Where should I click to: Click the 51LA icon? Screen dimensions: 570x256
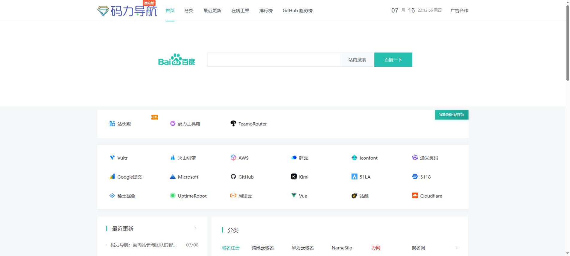click(x=354, y=177)
